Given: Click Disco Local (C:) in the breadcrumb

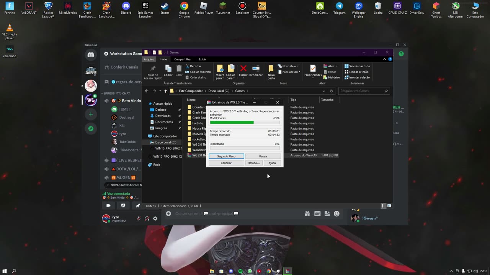Looking at the screenshot, I should [x=219, y=91].
